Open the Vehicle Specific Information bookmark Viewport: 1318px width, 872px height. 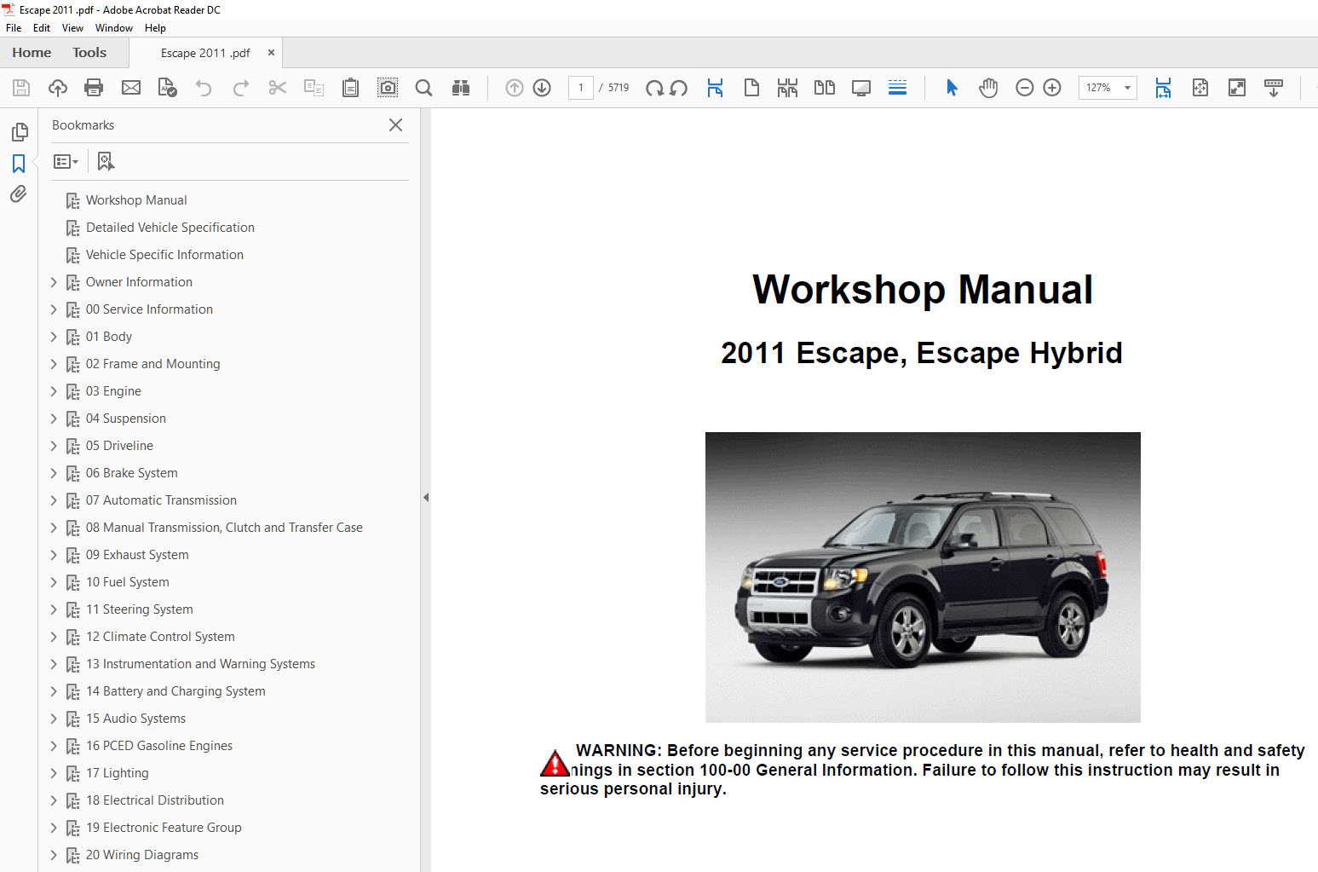pyautogui.click(x=164, y=255)
